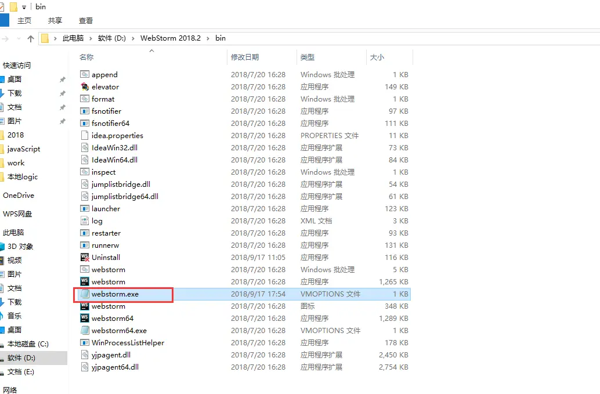The height and width of the screenshot is (394, 600).
Task: Click the launcher application icon
Action: tap(85, 208)
